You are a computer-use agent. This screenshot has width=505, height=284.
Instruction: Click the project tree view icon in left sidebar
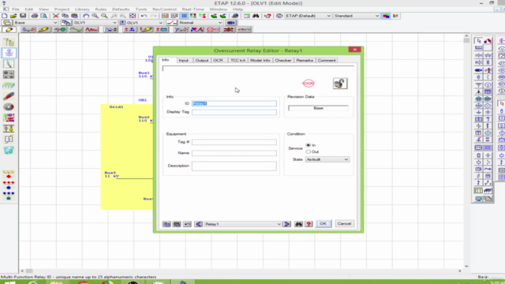click(9, 42)
